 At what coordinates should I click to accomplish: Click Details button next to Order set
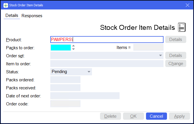(175, 56)
